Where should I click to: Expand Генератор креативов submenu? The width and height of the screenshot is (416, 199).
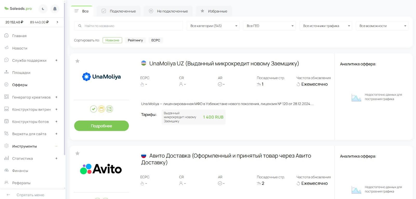(x=56, y=97)
